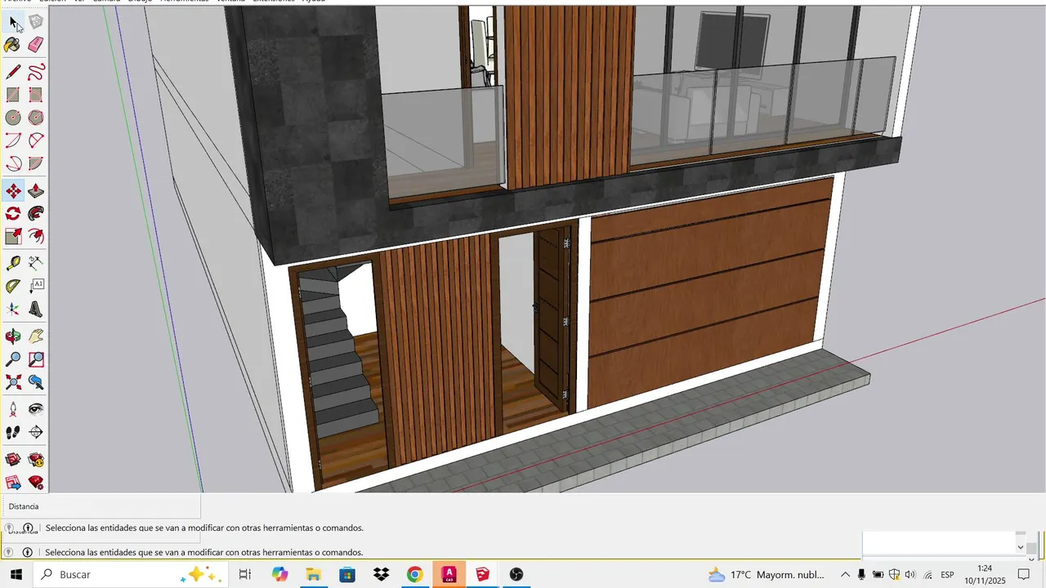
Task: Pick the Paint Bucket tool
Action: (x=14, y=45)
